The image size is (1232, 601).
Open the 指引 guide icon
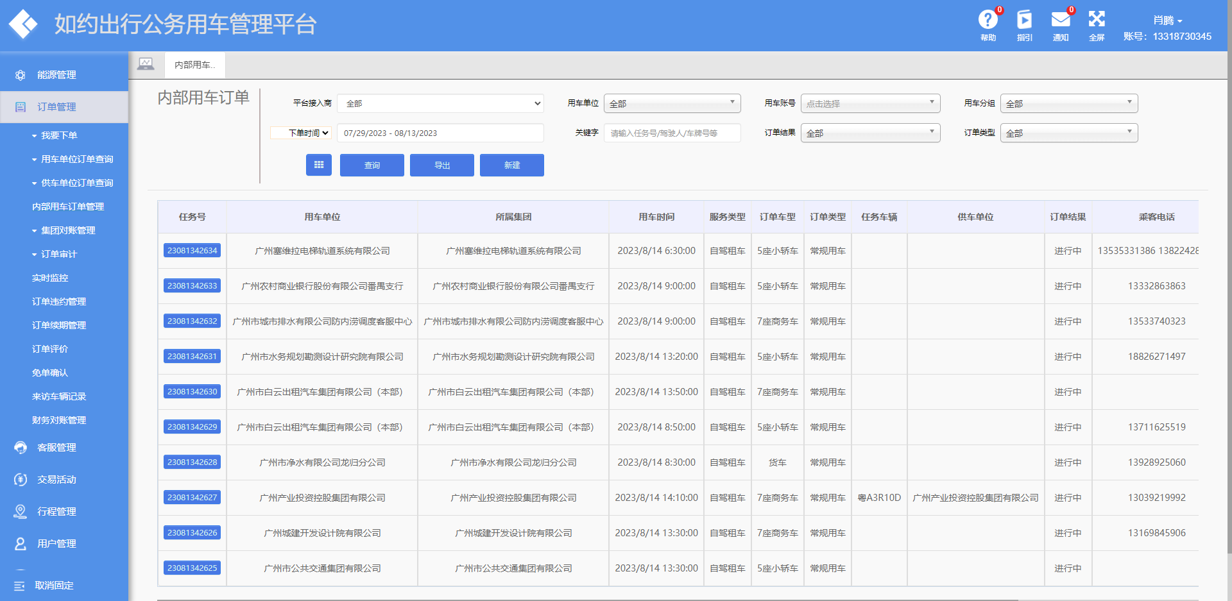click(x=1025, y=20)
